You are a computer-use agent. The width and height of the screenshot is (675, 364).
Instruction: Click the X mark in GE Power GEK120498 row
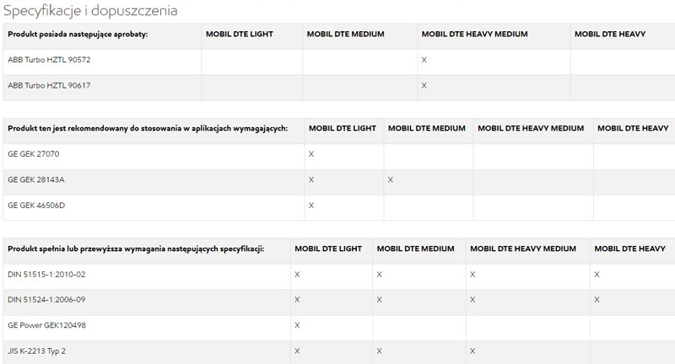pos(297,325)
